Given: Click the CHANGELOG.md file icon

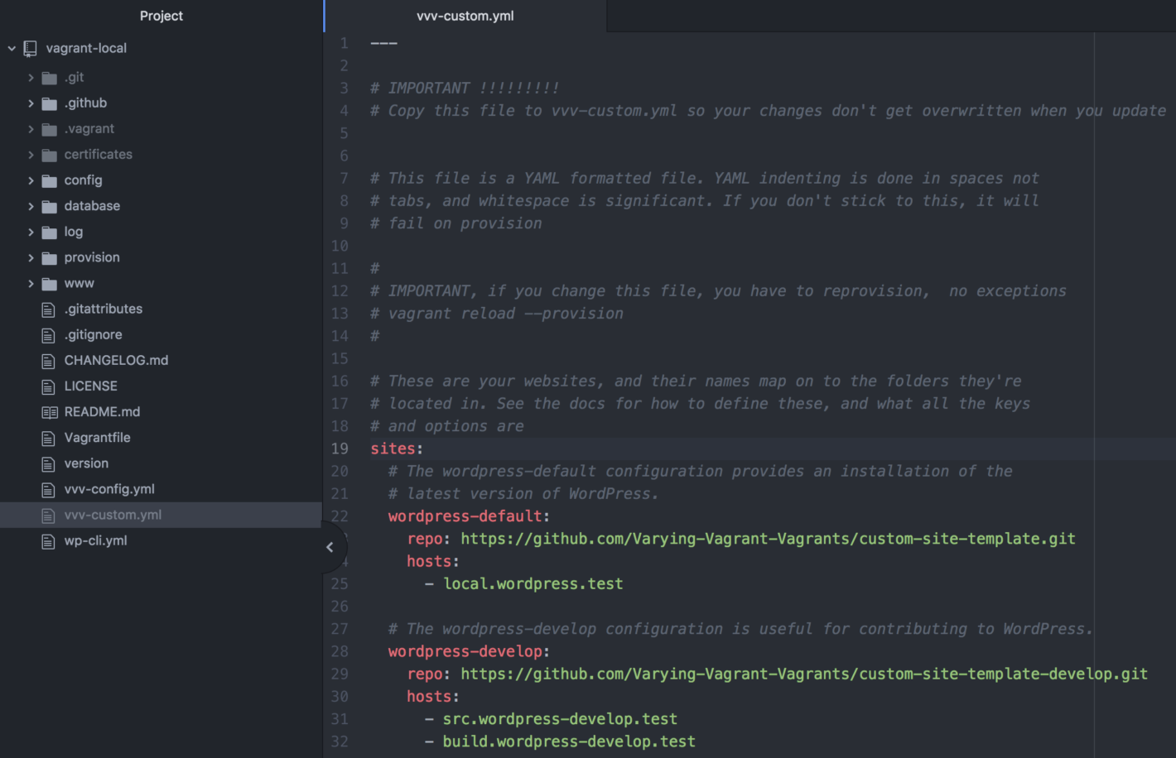Looking at the screenshot, I should click(48, 360).
